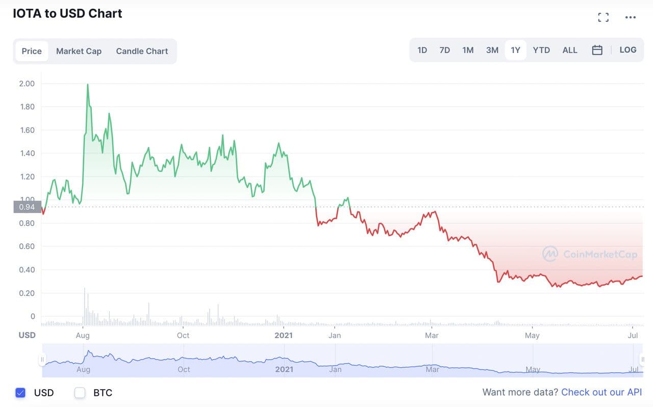Select the ALL time range

(570, 50)
